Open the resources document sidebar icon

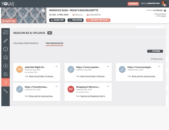pos(6,83)
